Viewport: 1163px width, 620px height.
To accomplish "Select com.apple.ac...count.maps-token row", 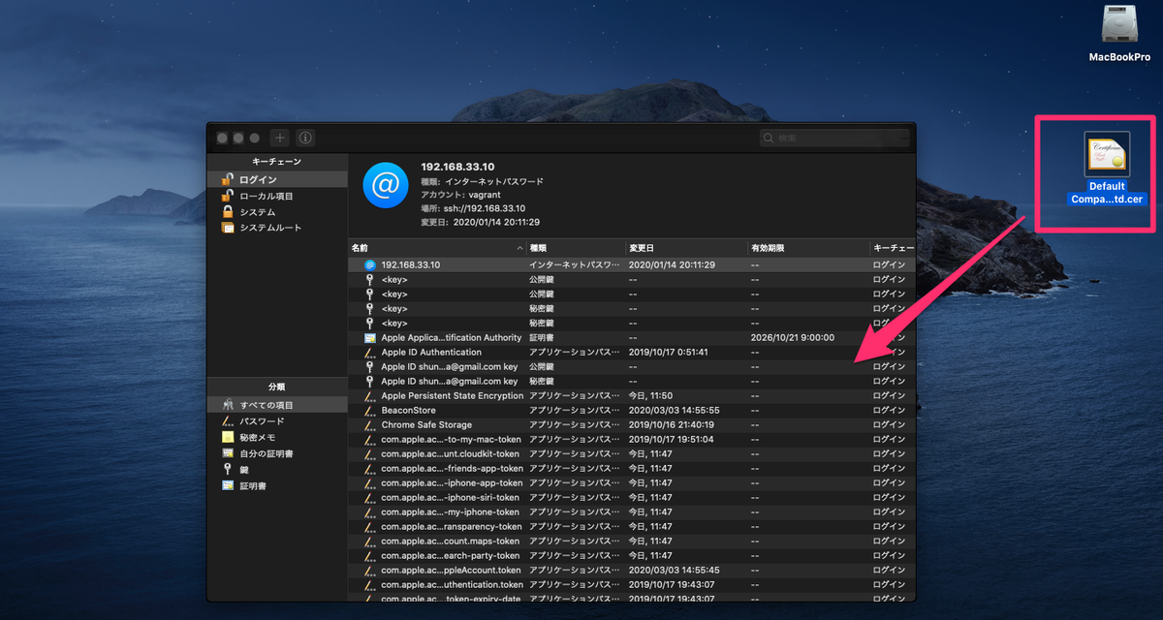I will (632, 541).
